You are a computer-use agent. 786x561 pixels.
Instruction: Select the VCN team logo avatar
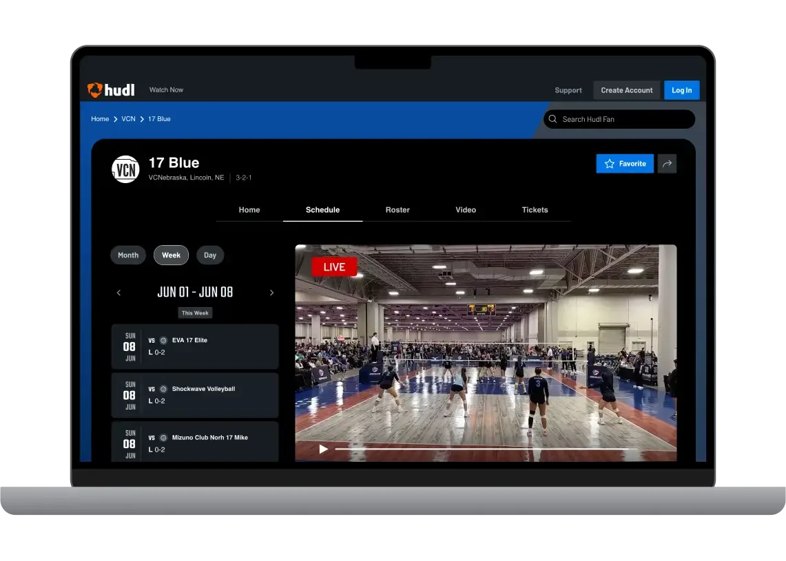tap(125, 169)
